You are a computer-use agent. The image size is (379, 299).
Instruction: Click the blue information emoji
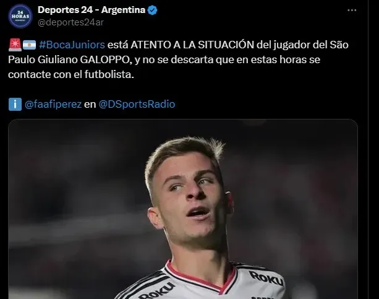(x=15, y=104)
